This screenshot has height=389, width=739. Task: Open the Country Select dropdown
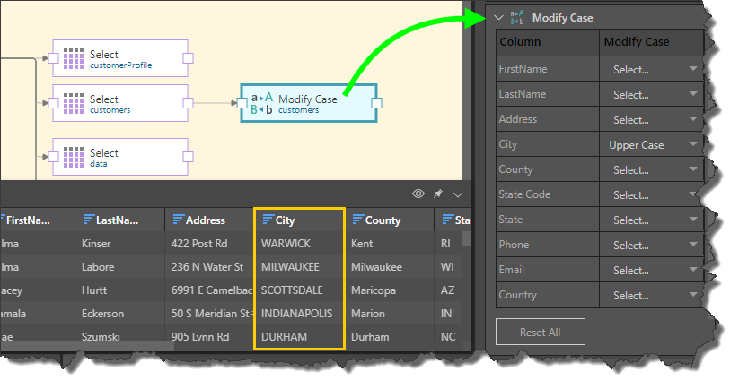653,295
